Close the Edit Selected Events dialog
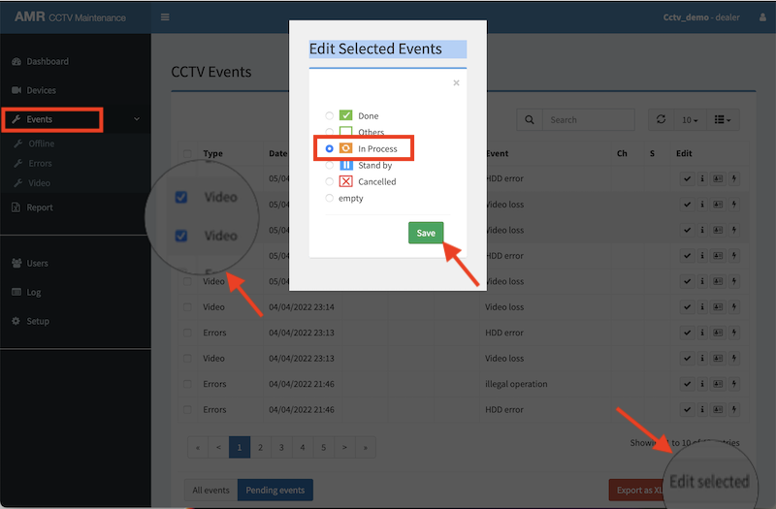776x509 pixels. [x=456, y=83]
